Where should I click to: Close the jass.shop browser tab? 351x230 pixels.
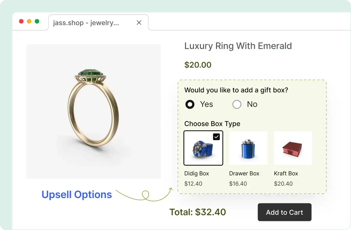coord(139,23)
